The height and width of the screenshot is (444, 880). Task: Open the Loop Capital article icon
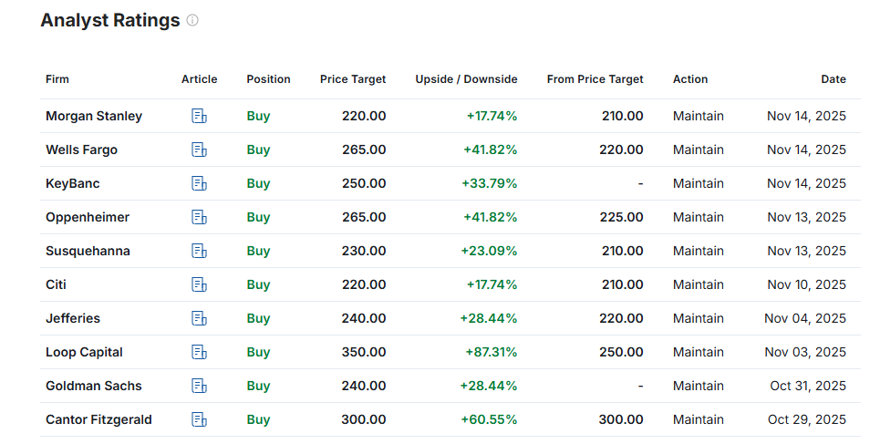pos(199,352)
